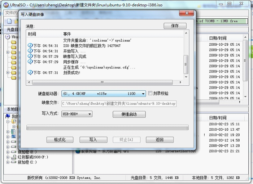The width and height of the screenshot is (253, 184).
Task: Open the 文件(F) menu
Action: click(11, 13)
